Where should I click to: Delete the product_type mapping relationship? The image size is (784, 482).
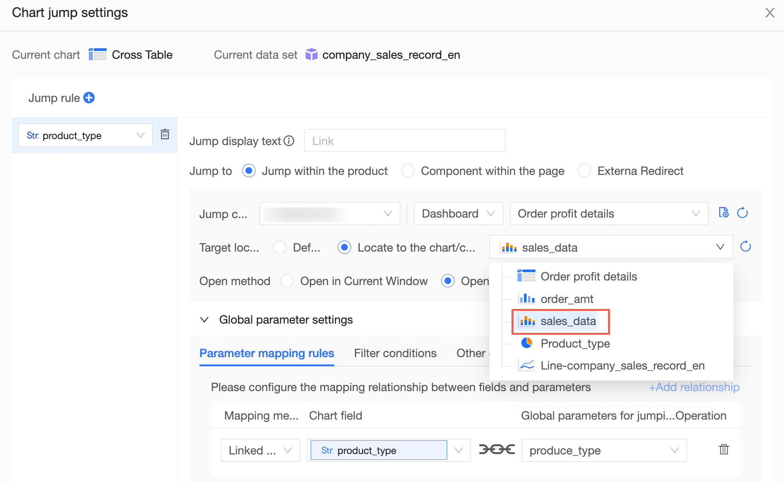point(724,449)
